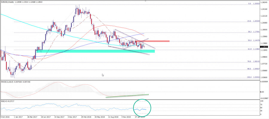The height and width of the screenshot is (119, 269).
Task: Click the chart shift triangle marker at top
Action: point(145,1)
